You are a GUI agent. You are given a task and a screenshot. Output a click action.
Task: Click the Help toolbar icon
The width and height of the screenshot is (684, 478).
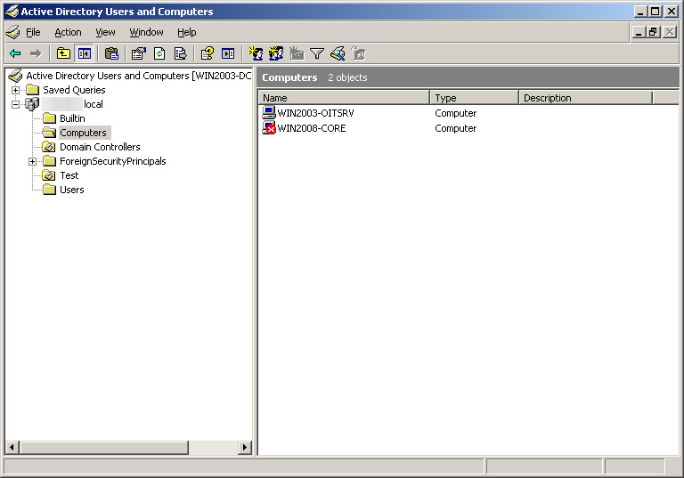tap(208, 53)
